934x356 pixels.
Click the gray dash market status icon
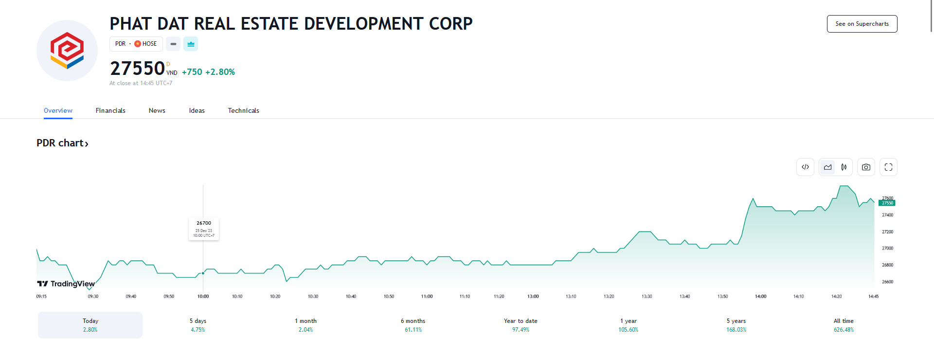pyautogui.click(x=173, y=44)
